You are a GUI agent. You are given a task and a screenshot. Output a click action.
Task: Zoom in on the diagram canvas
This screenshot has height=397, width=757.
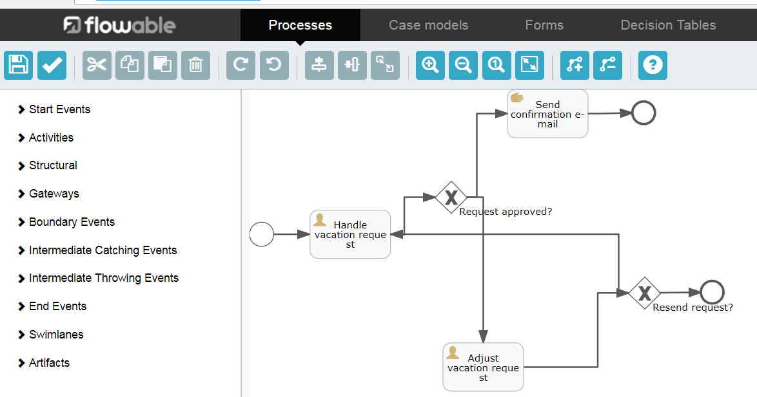pos(430,65)
